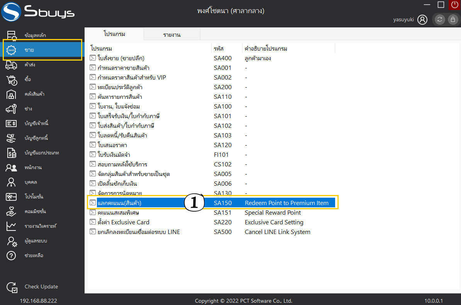Open the ซื้อ purchase menu

pos(28,80)
